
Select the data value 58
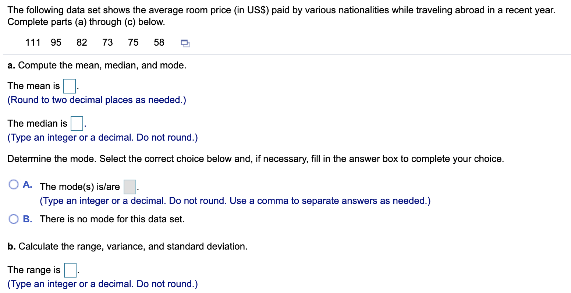point(159,42)
